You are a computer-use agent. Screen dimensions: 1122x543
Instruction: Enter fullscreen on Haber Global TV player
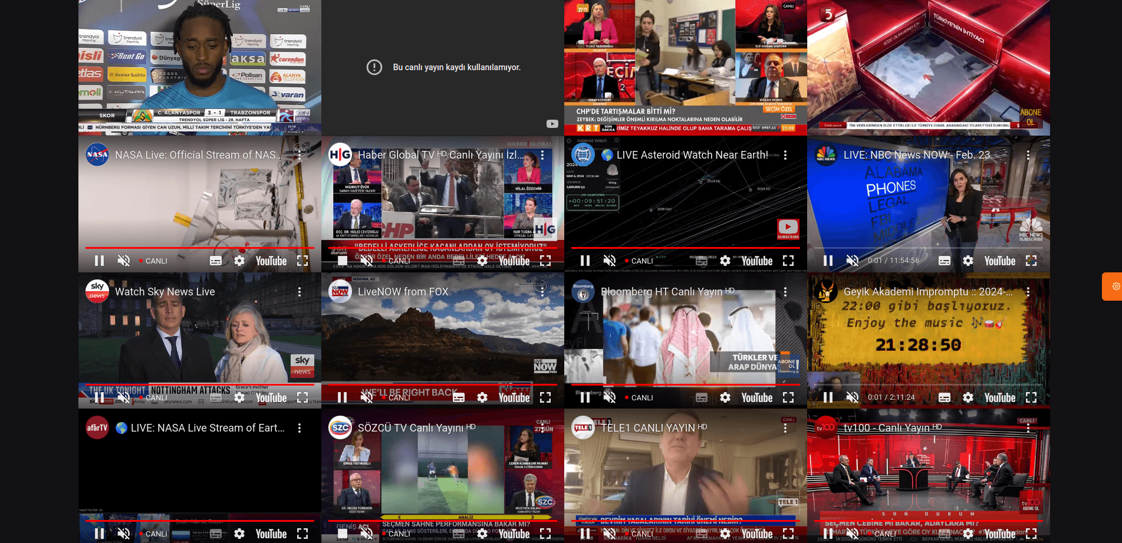pyautogui.click(x=545, y=261)
